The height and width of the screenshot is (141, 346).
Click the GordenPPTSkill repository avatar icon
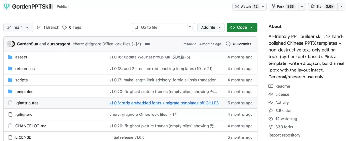[7, 7]
